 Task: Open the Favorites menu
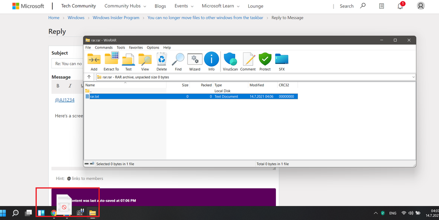tap(136, 47)
